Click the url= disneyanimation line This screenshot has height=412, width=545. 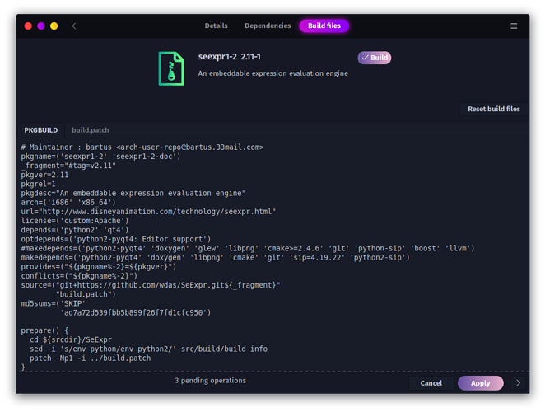[x=148, y=212]
